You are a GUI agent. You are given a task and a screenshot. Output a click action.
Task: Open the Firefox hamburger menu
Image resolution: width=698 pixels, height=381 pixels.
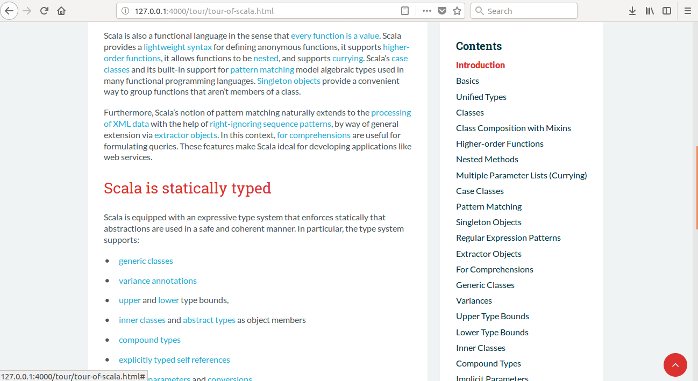pyautogui.click(x=687, y=11)
